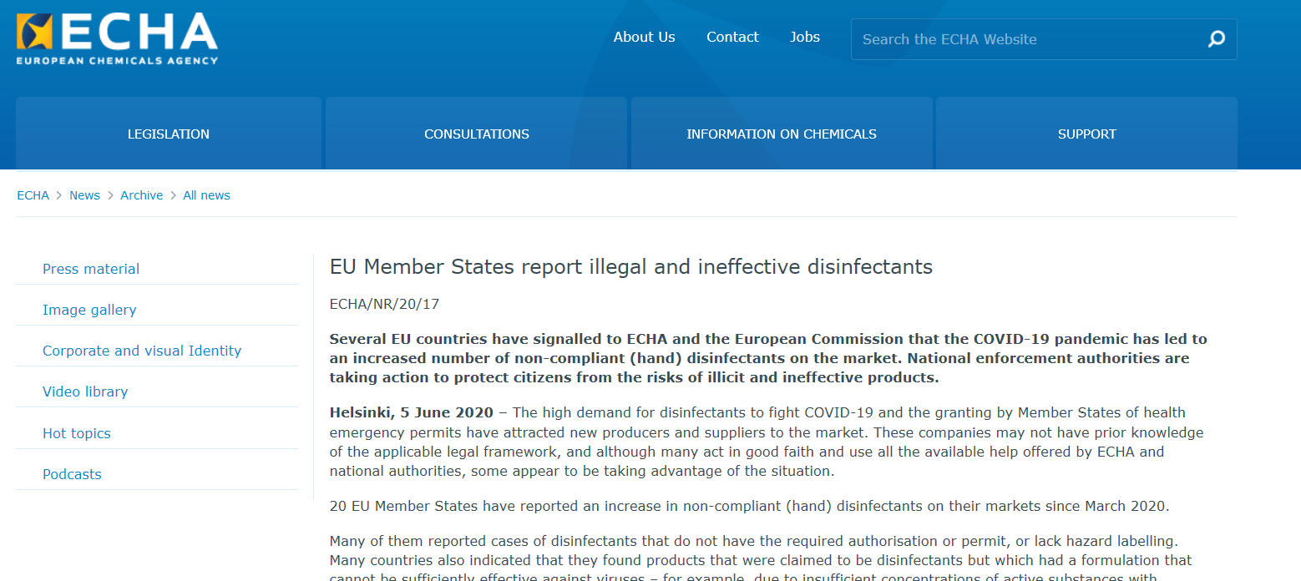This screenshot has width=1301, height=581.
Task: Open the Legislation menu
Action: pos(169,134)
